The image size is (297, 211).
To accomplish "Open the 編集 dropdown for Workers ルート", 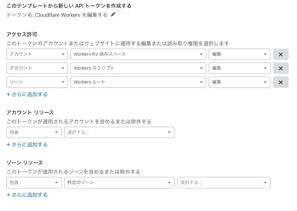I will coord(240,82).
